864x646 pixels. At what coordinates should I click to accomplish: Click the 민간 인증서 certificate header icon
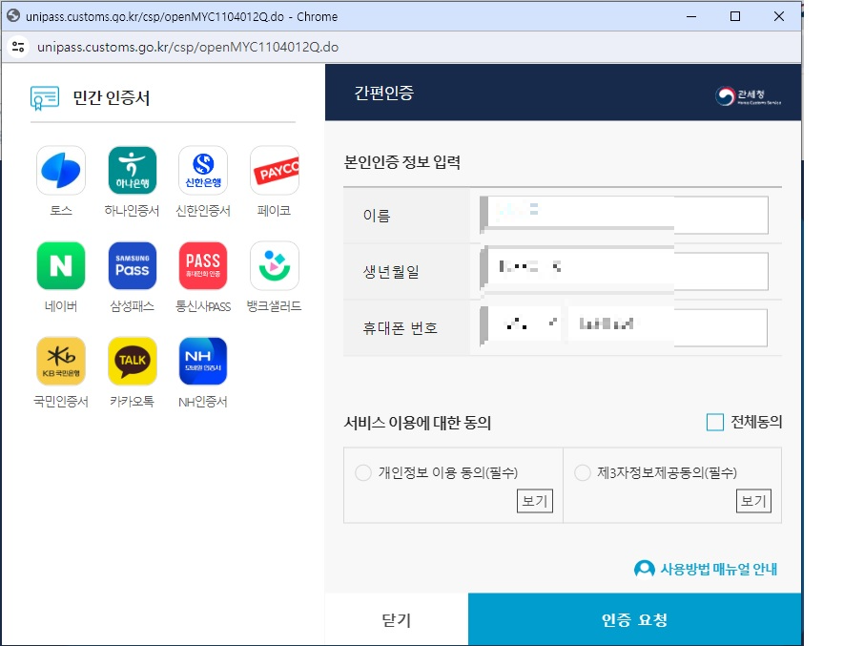tap(45, 98)
